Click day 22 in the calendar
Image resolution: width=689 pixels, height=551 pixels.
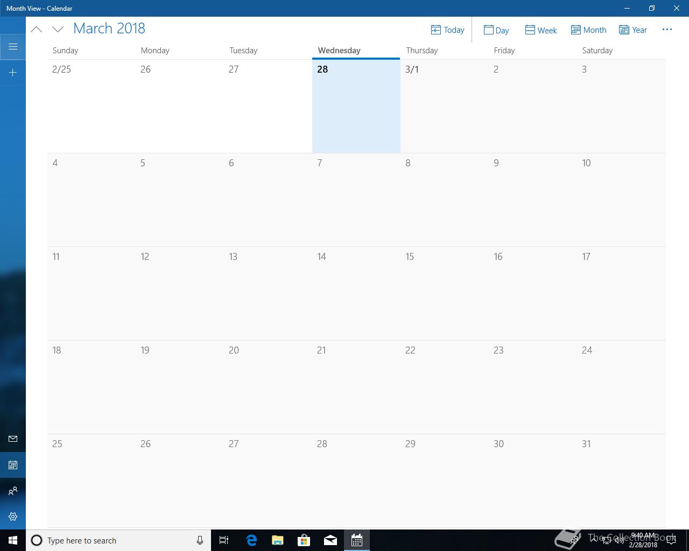444,387
